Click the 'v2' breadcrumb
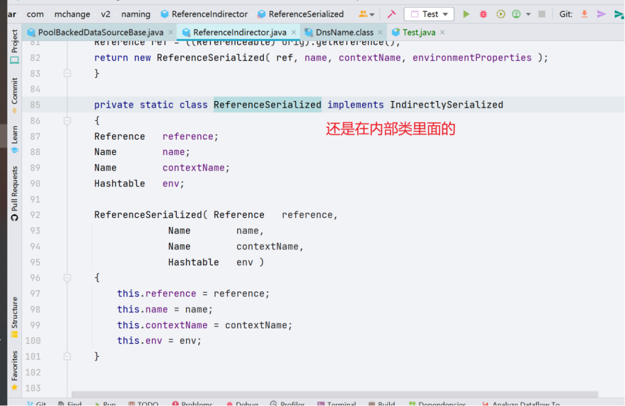The height and width of the screenshot is (406, 625). pos(106,14)
